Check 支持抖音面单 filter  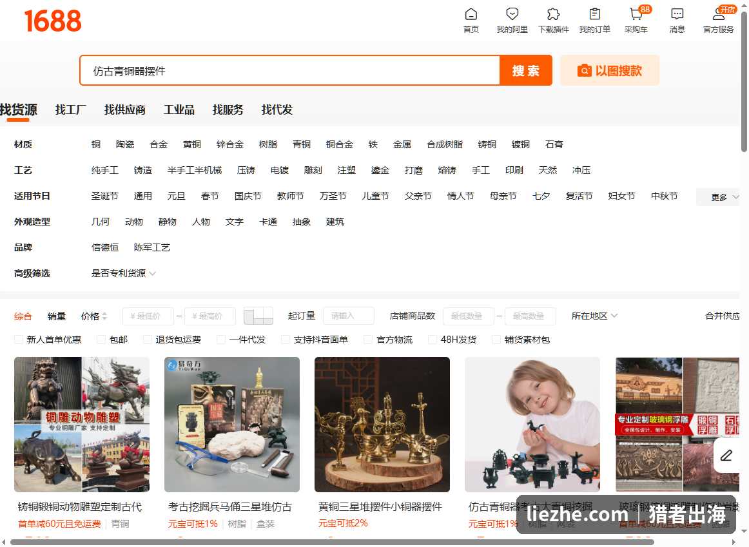[286, 340]
